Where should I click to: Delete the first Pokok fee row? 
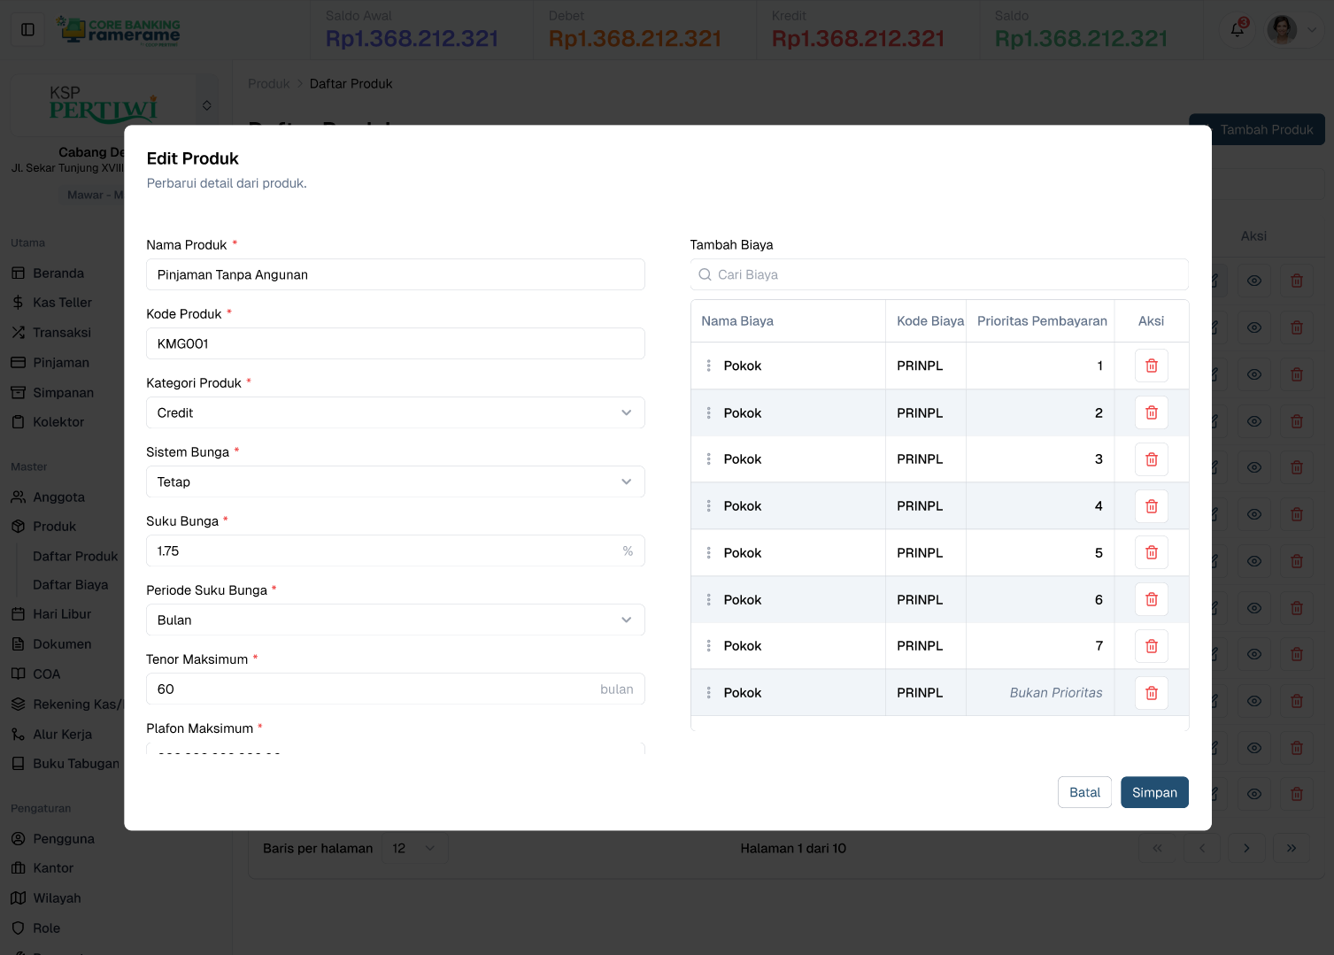coord(1151,365)
